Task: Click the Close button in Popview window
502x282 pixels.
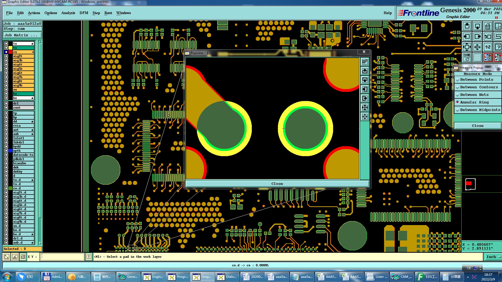Action: (277, 184)
